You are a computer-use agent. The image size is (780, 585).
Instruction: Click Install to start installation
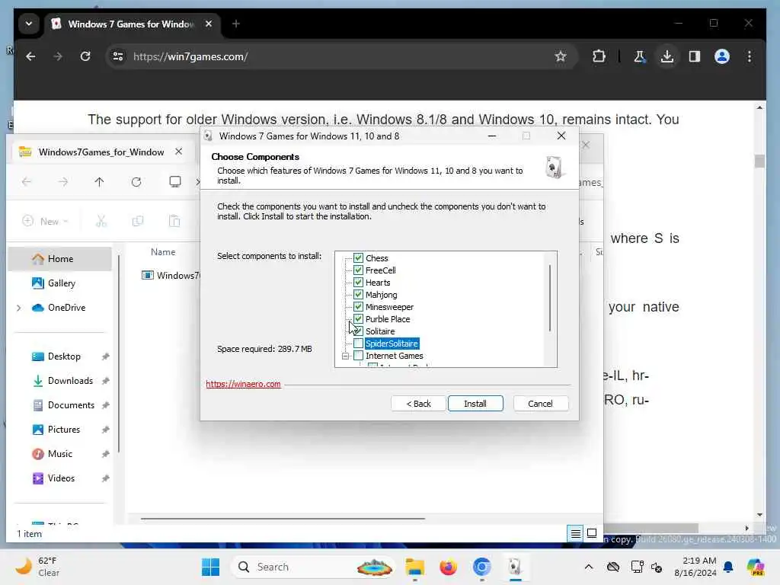(475, 404)
